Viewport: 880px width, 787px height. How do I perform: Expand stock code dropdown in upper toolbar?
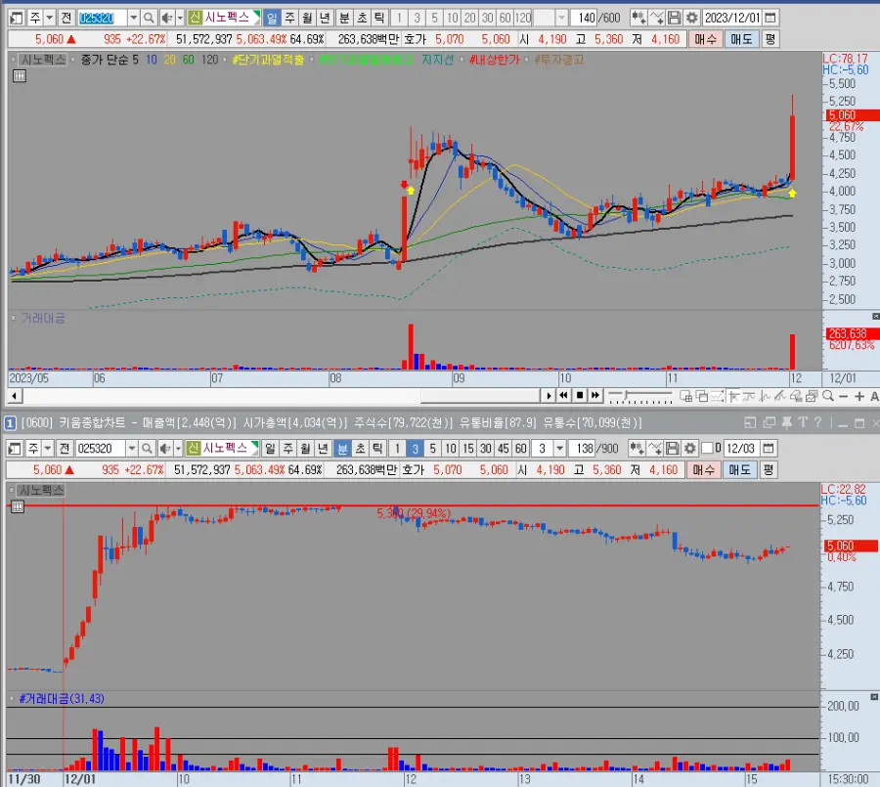[134, 18]
